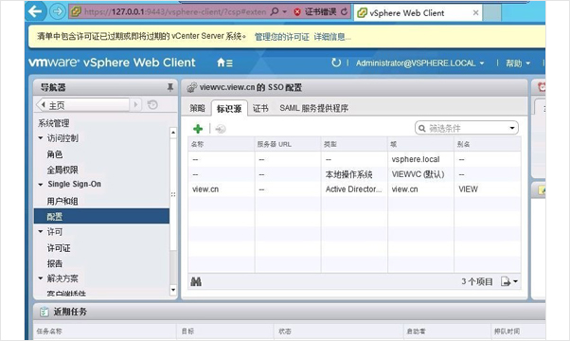
Task: Select the view.cn identity source row
Action: coord(354,189)
